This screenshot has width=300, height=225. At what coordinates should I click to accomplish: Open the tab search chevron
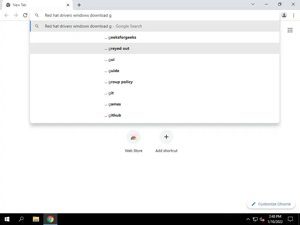[253, 4]
